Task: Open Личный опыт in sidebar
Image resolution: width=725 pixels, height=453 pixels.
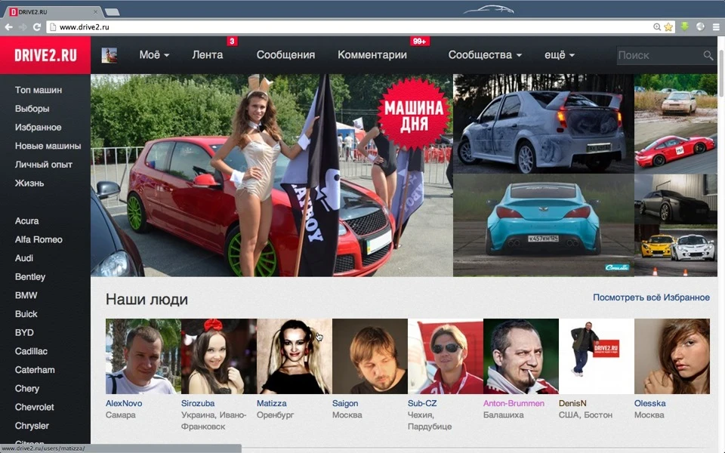Action: coord(44,165)
